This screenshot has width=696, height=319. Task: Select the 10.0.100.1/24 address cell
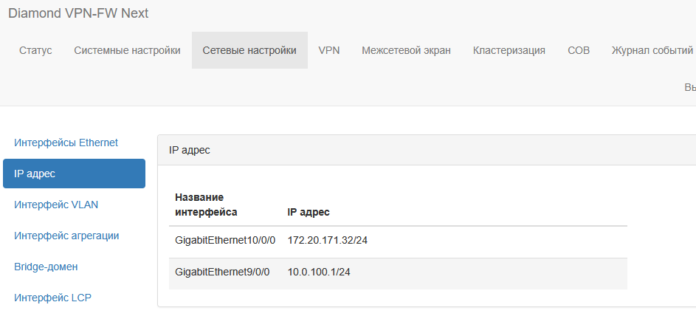[319, 272]
